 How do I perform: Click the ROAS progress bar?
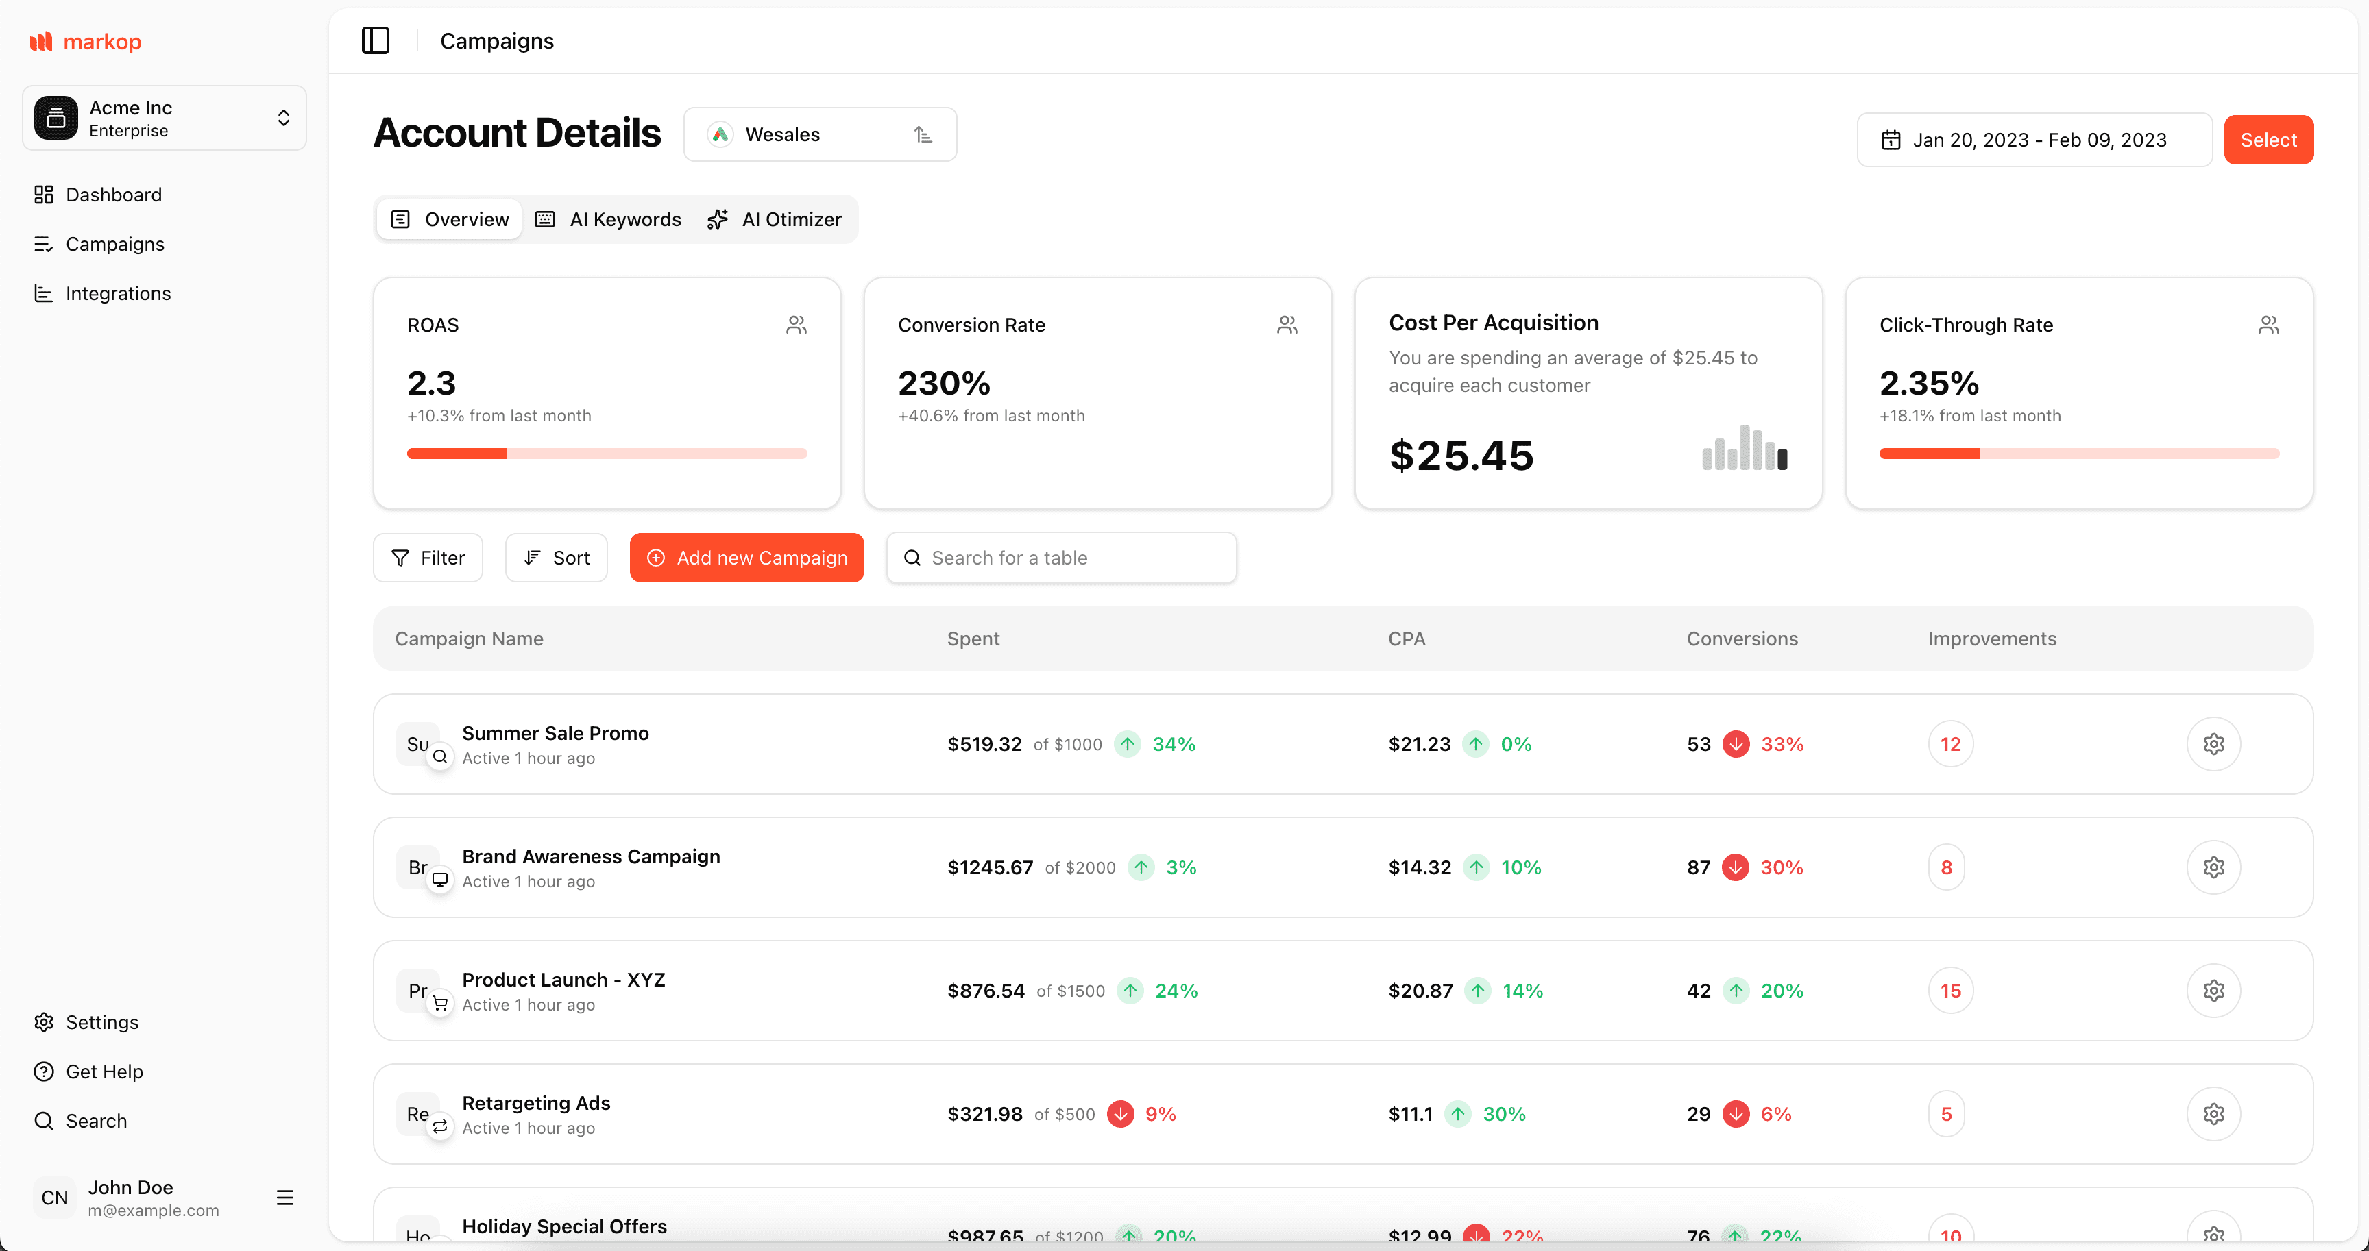click(606, 452)
